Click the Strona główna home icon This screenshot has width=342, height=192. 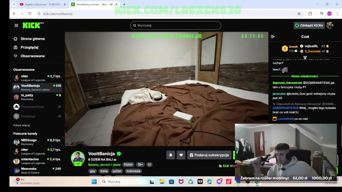pyautogui.click(x=15, y=39)
